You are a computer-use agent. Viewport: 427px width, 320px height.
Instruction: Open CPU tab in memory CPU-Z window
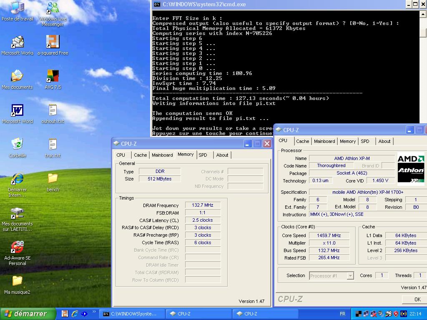click(121, 155)
